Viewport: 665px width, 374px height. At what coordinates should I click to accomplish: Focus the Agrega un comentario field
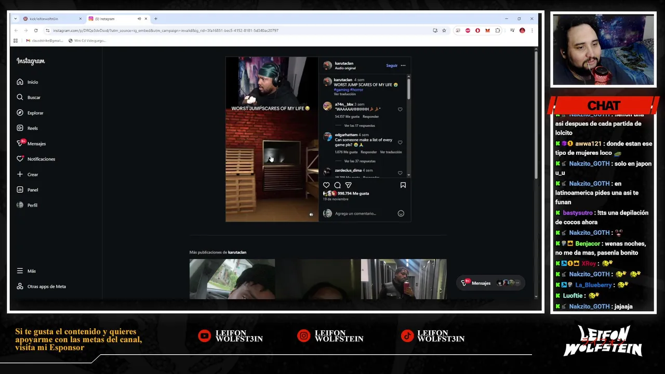[x=364, y=213]
